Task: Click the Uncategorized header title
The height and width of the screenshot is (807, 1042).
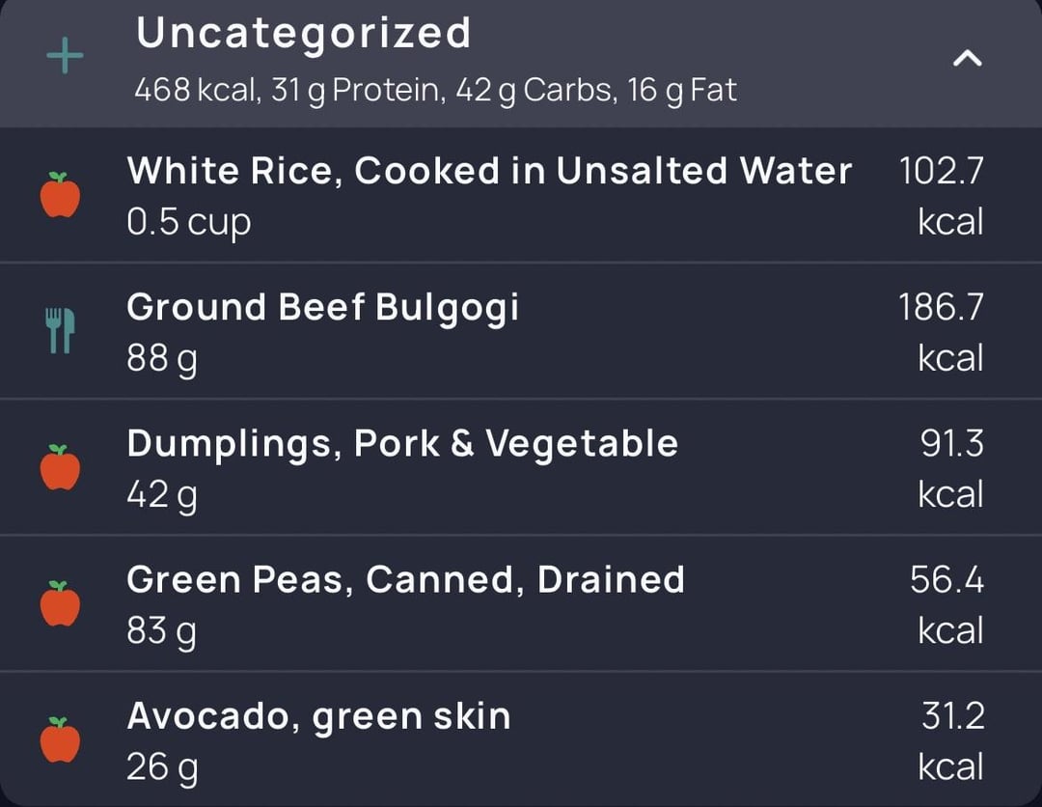Action: (303, 33)
